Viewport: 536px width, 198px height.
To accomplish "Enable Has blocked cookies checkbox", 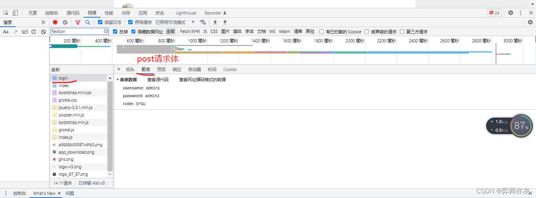I will [322, 32].
